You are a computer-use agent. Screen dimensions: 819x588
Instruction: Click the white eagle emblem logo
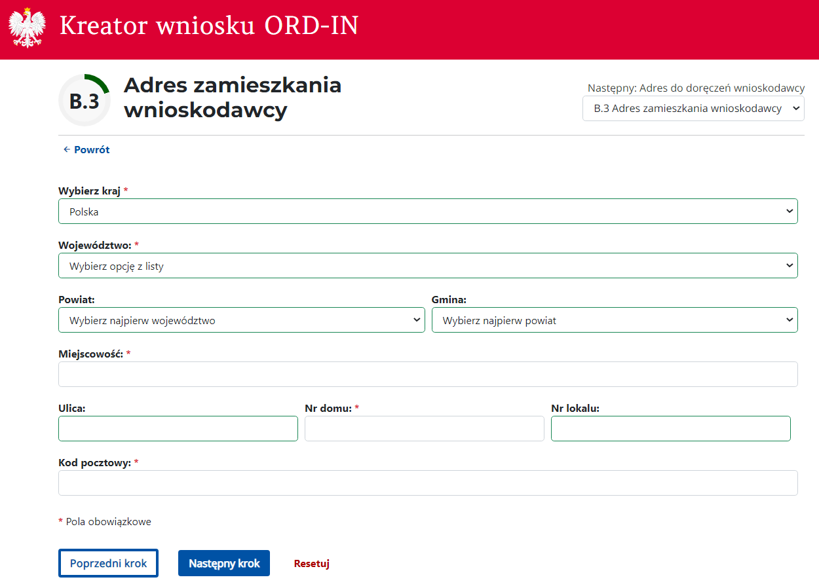[x=27, y=28]
